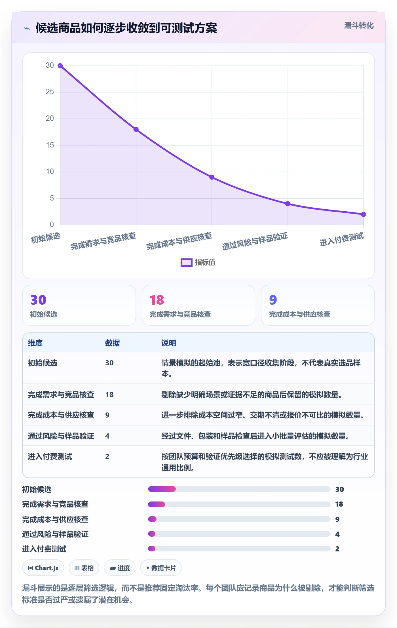Click the value 4 in the table

(x=107, y=436)
